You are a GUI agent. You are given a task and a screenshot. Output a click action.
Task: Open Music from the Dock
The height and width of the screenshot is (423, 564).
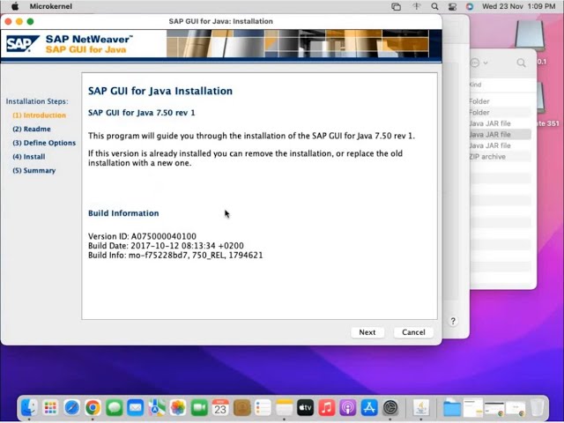(x=327, y=408)
